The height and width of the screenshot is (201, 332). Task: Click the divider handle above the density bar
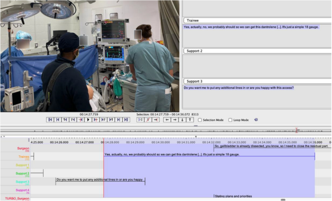click(196, 126)
